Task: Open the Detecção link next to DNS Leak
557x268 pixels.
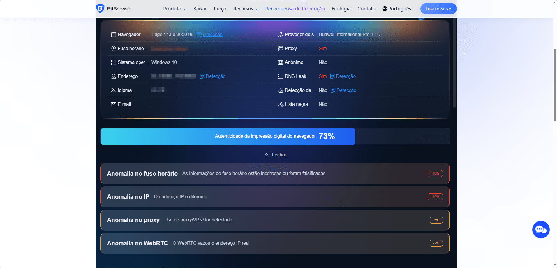Action: pos(346,76)
